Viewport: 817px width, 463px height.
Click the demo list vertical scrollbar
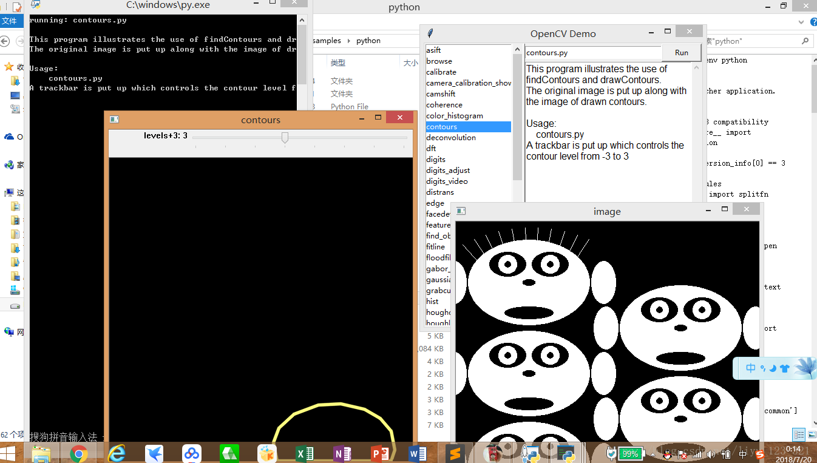pos(517,118)
